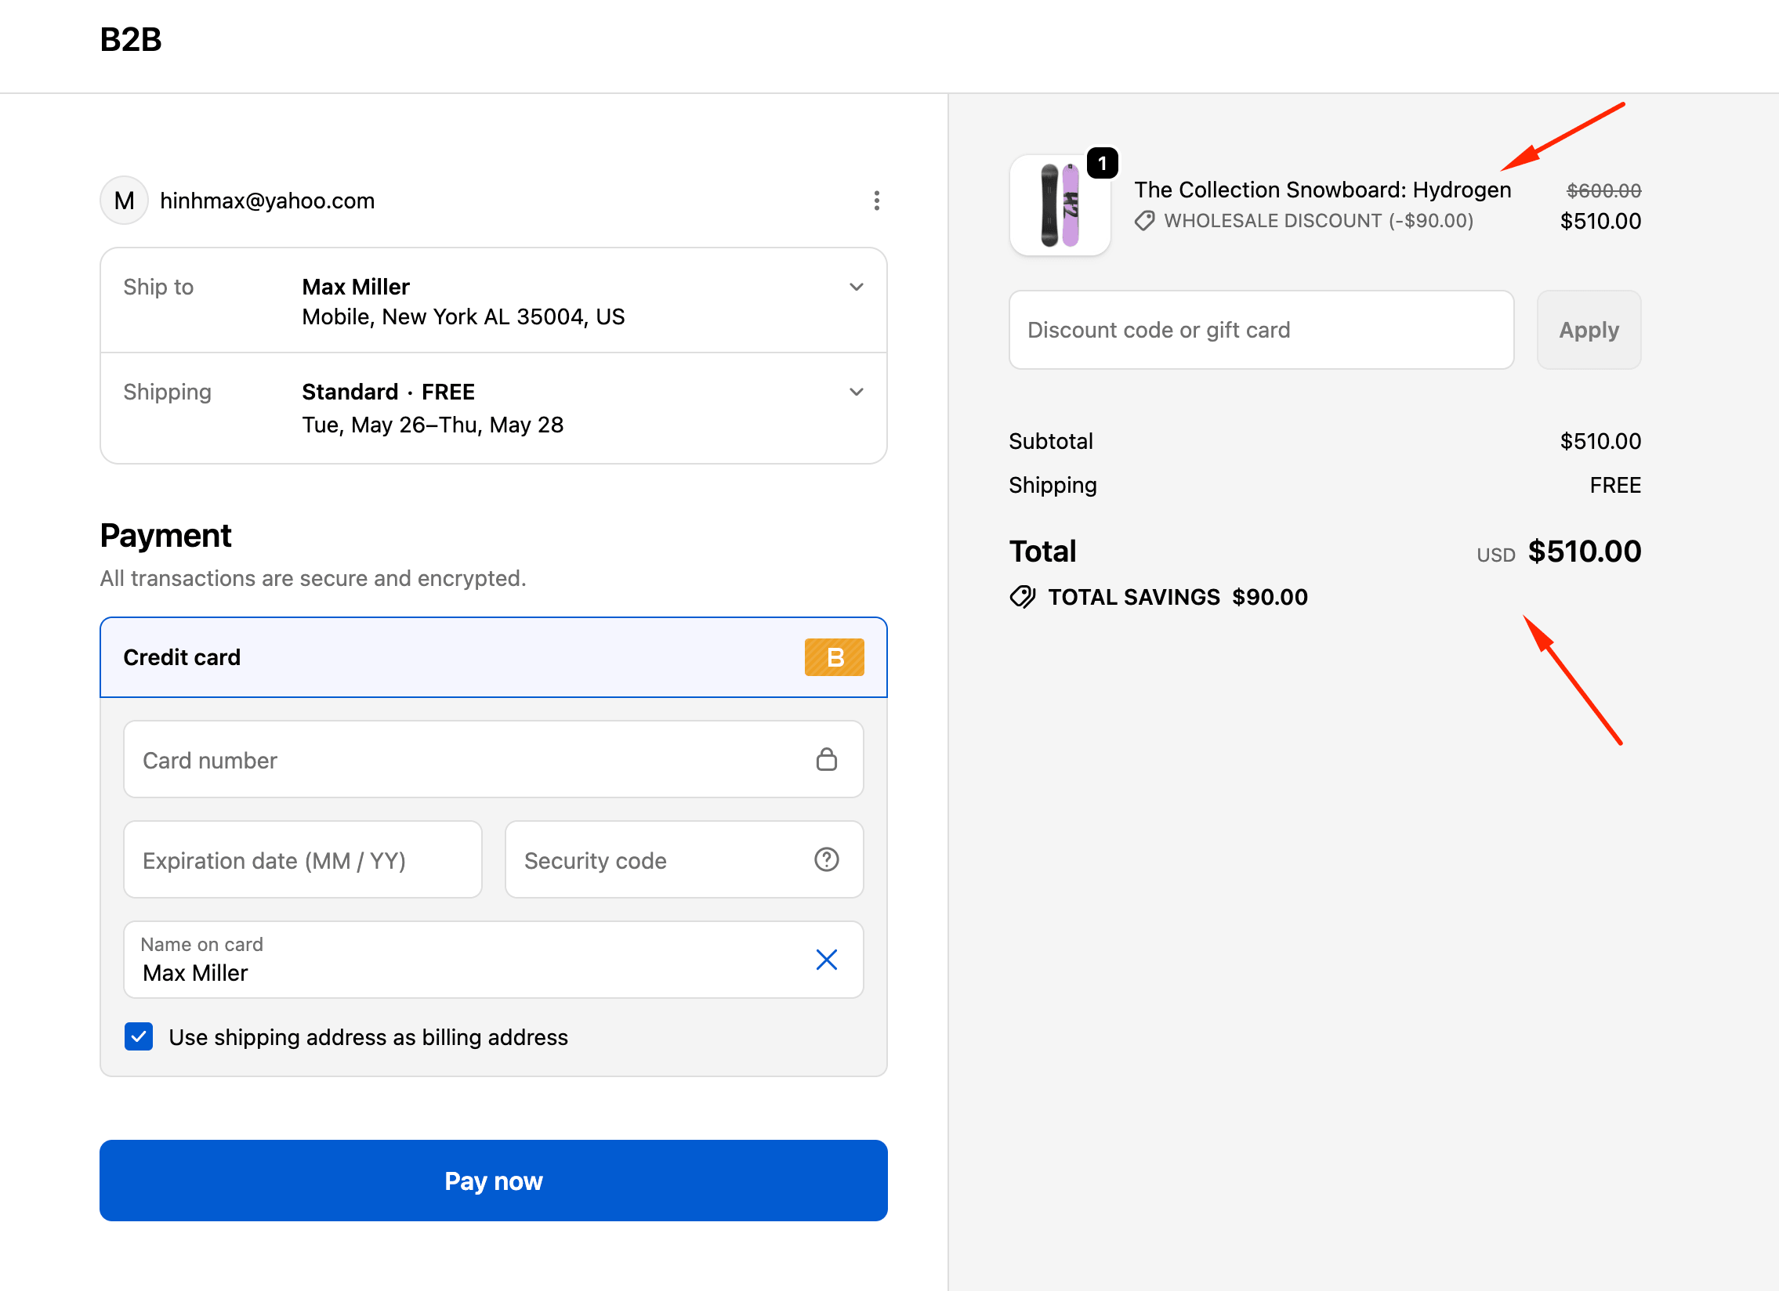1779x1291 pixels.
Task: Click the Total amount $510.00
Action: (1584, 551)
